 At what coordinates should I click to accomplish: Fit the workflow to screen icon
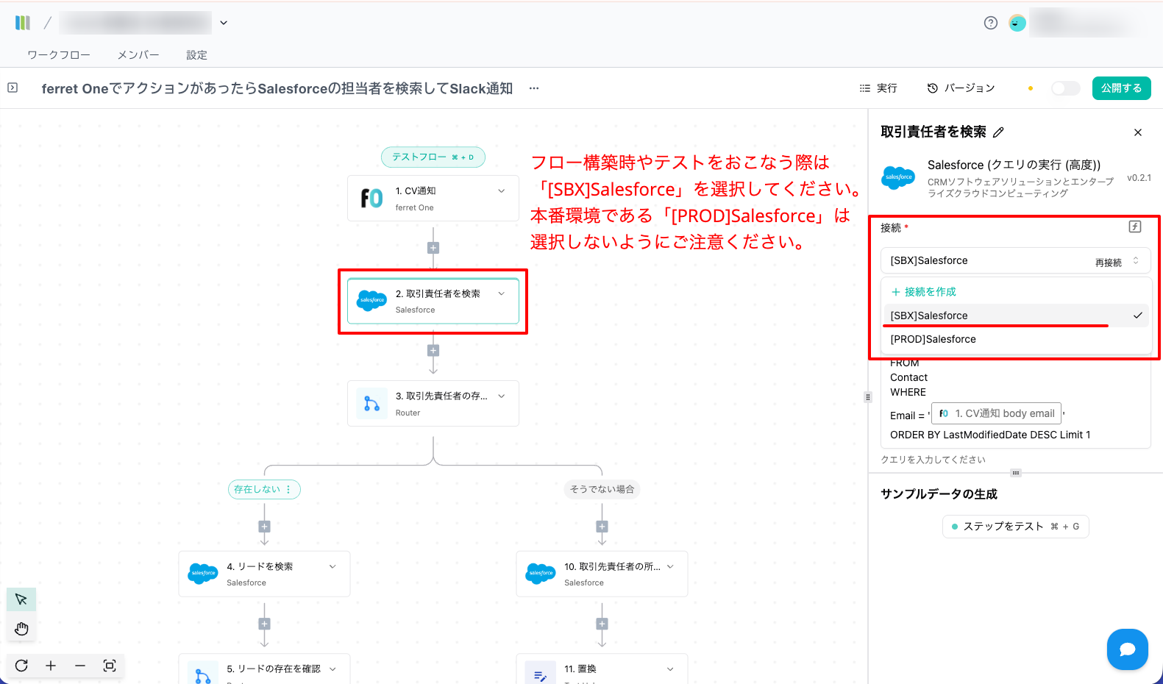(110, 666)
